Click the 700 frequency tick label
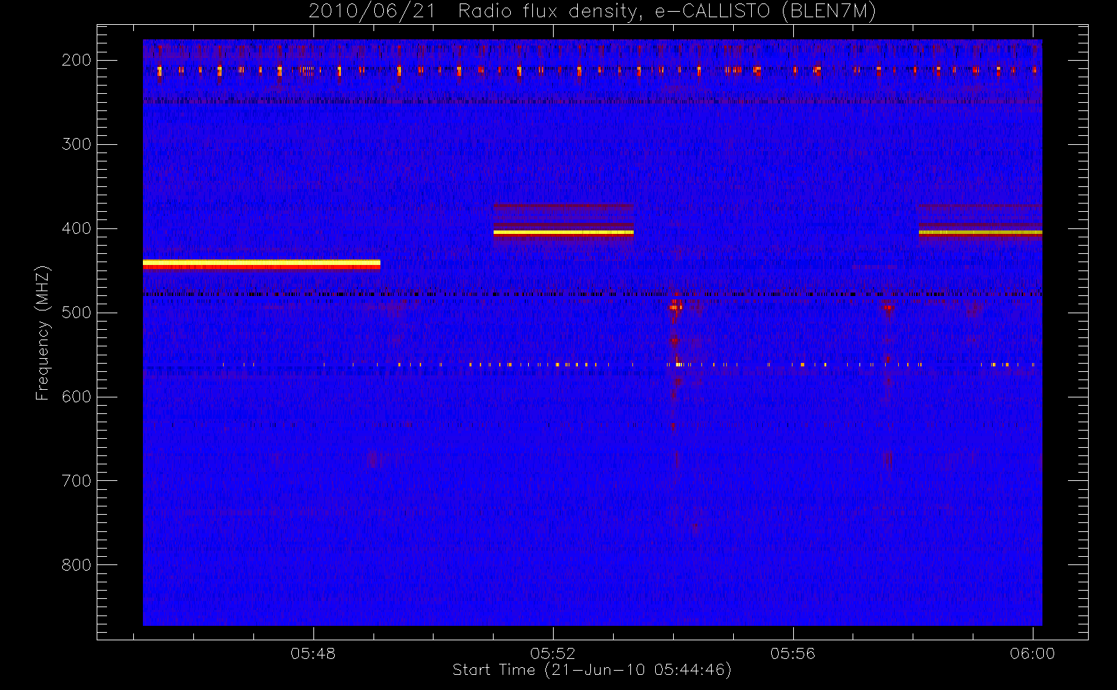This screenshot has height=690, width=1117. pyautogui.click(x=77, y=481)
